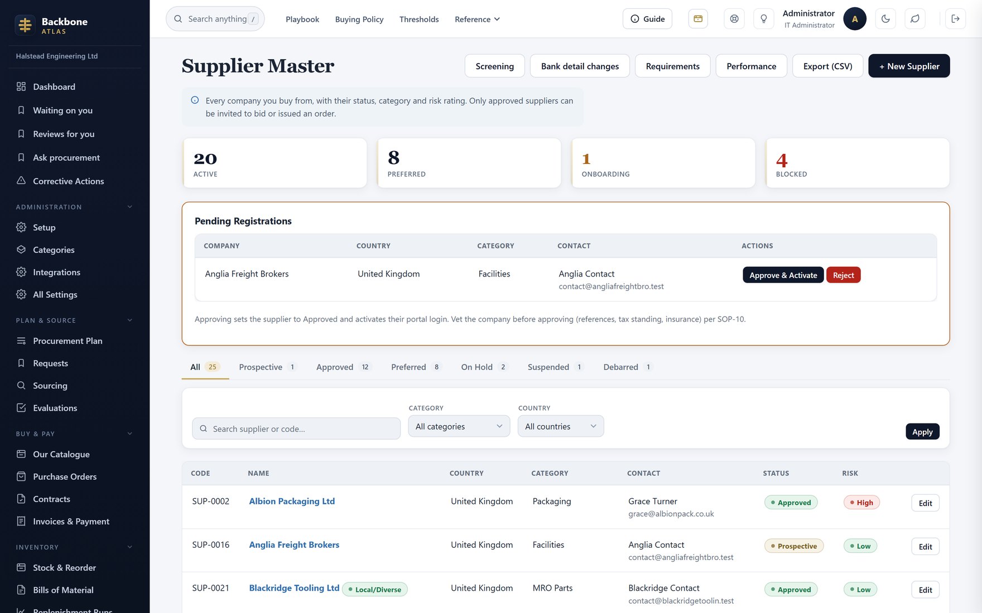982x613 pixels.
Task: Open Blackridge Tooling Ltd supplier link
Action: [x=294, y=588]
